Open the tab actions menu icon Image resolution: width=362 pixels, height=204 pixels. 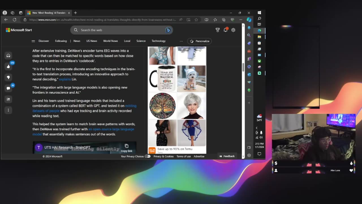[21, 13]
